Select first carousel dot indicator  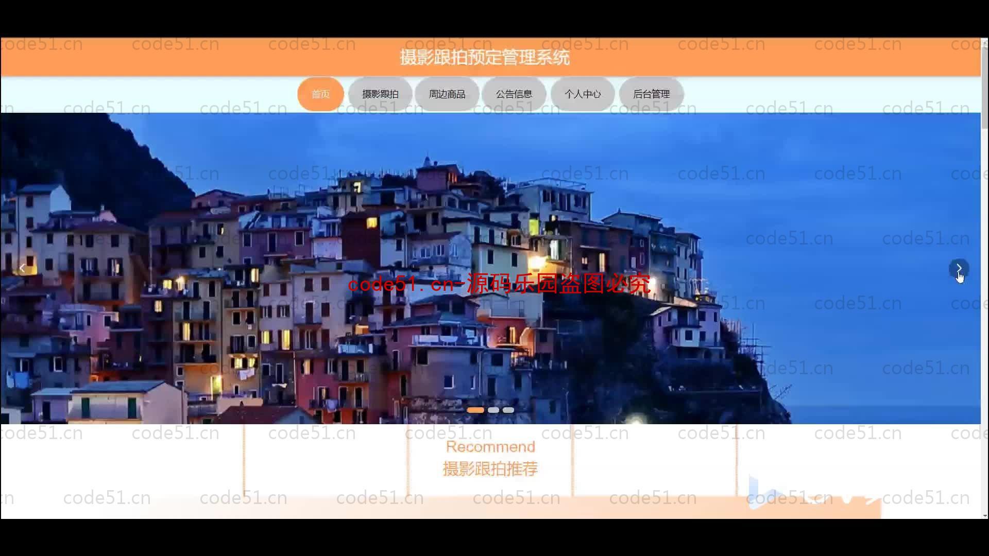click(x=475, y=410)
